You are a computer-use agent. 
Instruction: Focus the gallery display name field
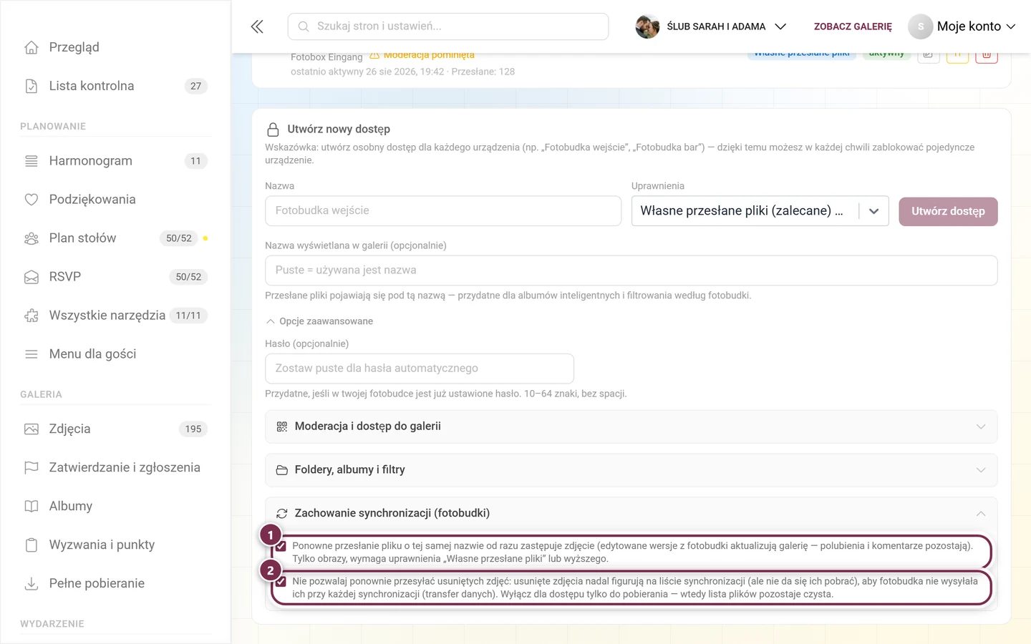point(631,270)
